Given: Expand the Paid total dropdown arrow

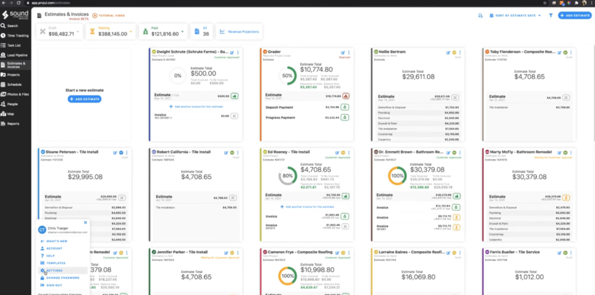Looking at the screenshot, I should pyautogui.click(x=182, y=31).
